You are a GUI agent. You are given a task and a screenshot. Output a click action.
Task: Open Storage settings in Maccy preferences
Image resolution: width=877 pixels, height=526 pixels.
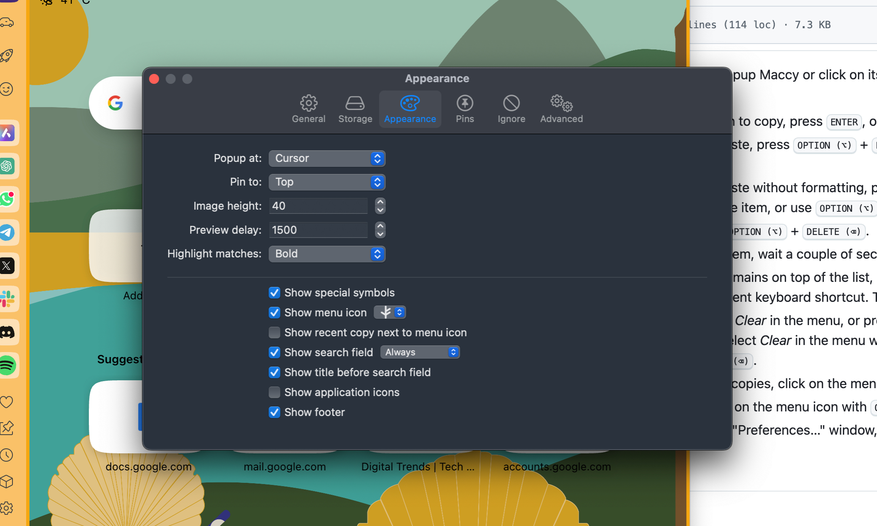tap(355, 109)
